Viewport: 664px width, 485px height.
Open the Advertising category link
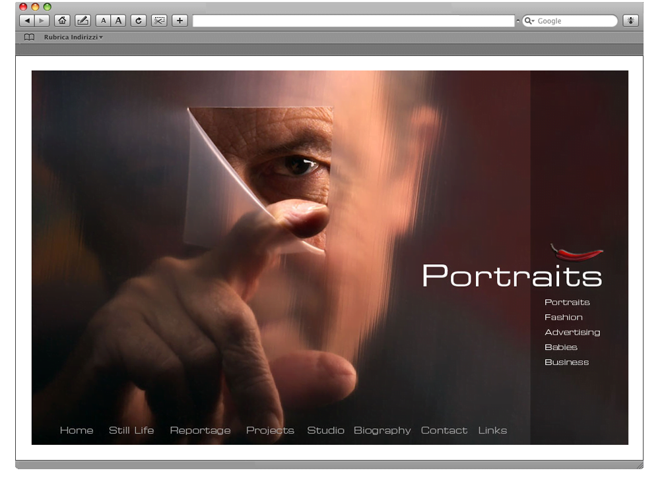pyautogui.click(x=572, y=332)
